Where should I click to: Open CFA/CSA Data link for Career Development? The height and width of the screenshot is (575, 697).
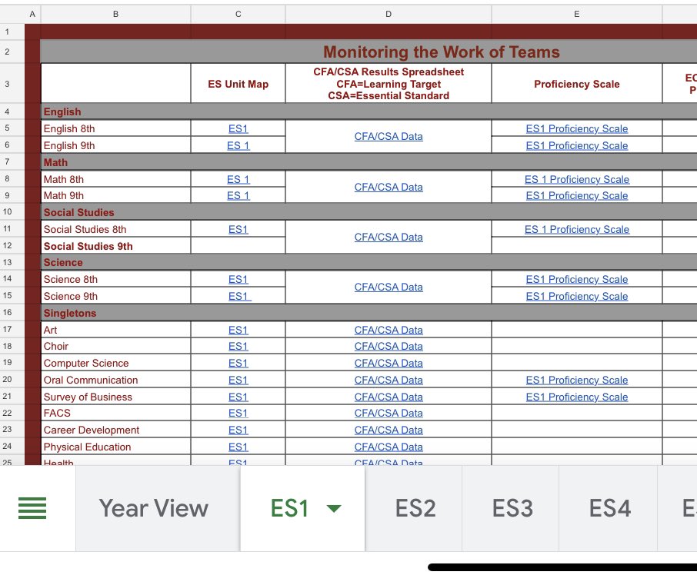pos(389,430)
